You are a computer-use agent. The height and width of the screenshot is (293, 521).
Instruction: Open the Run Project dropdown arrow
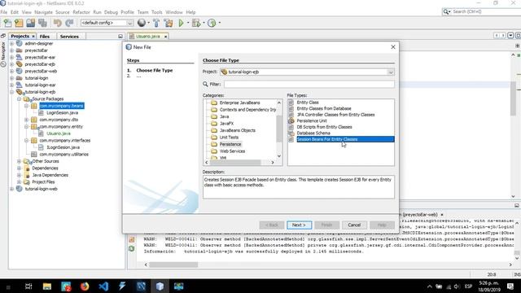tap(188, 23)
